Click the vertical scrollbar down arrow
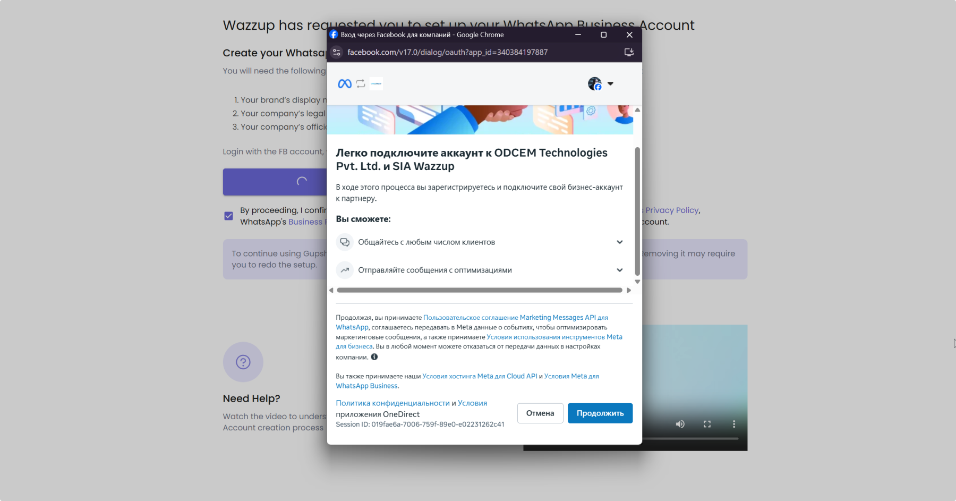956x501 pixels. pyautogui.click(x=637, y=282)
